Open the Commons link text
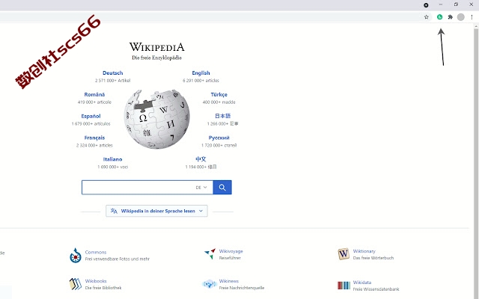 pos(96,253)
